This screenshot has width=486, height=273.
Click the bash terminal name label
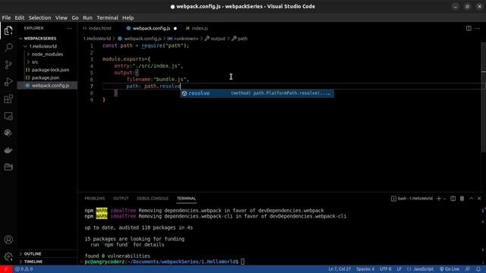click(415, 199)
